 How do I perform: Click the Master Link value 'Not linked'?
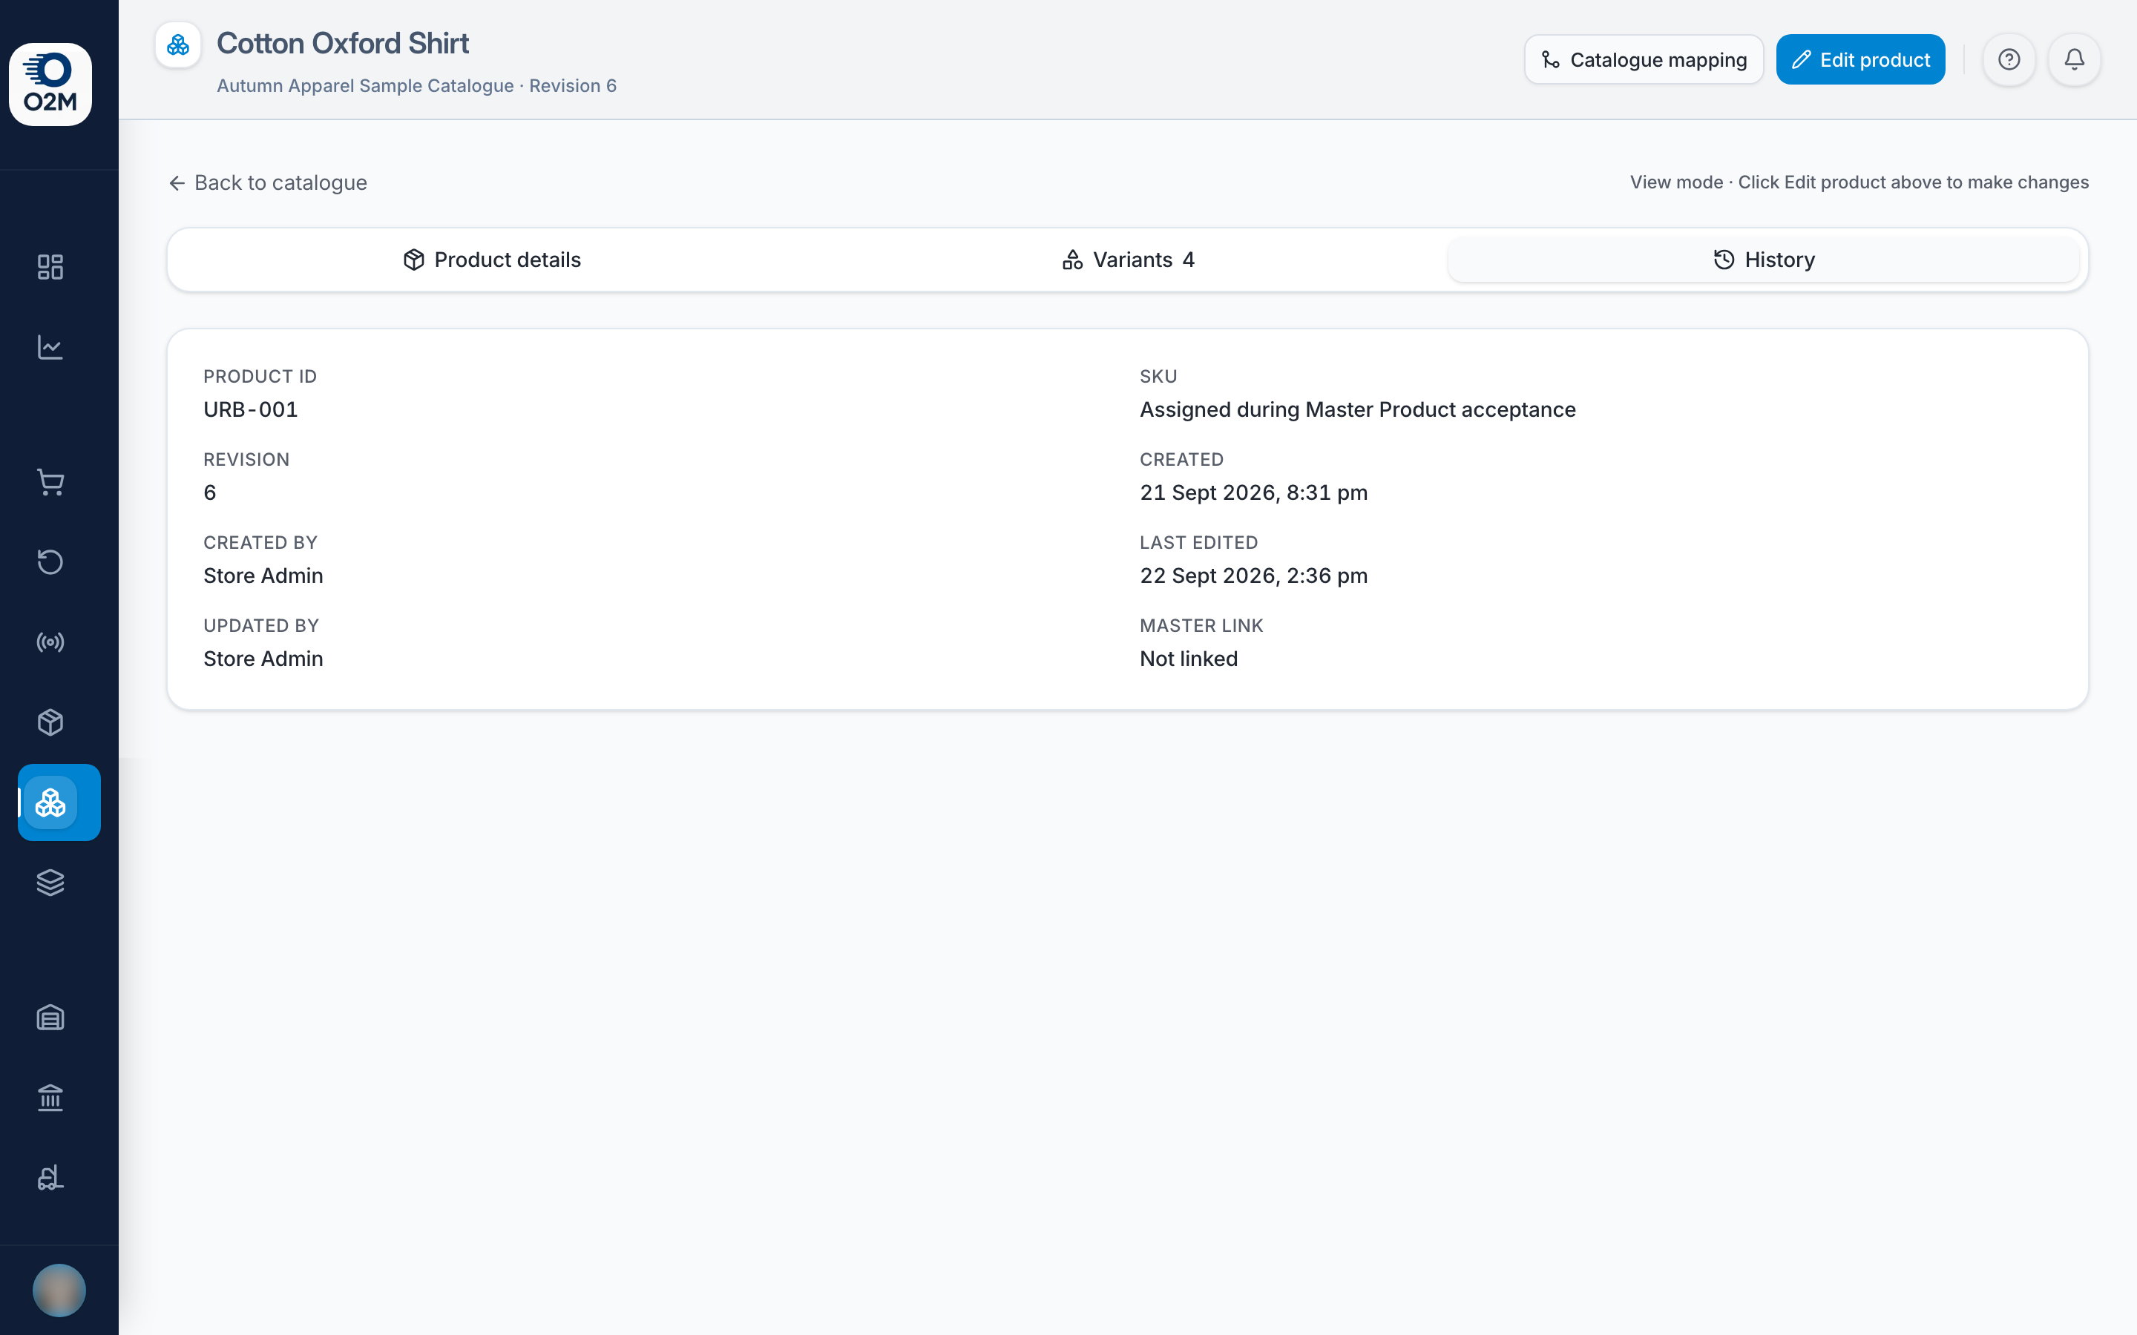(1189, 659)
